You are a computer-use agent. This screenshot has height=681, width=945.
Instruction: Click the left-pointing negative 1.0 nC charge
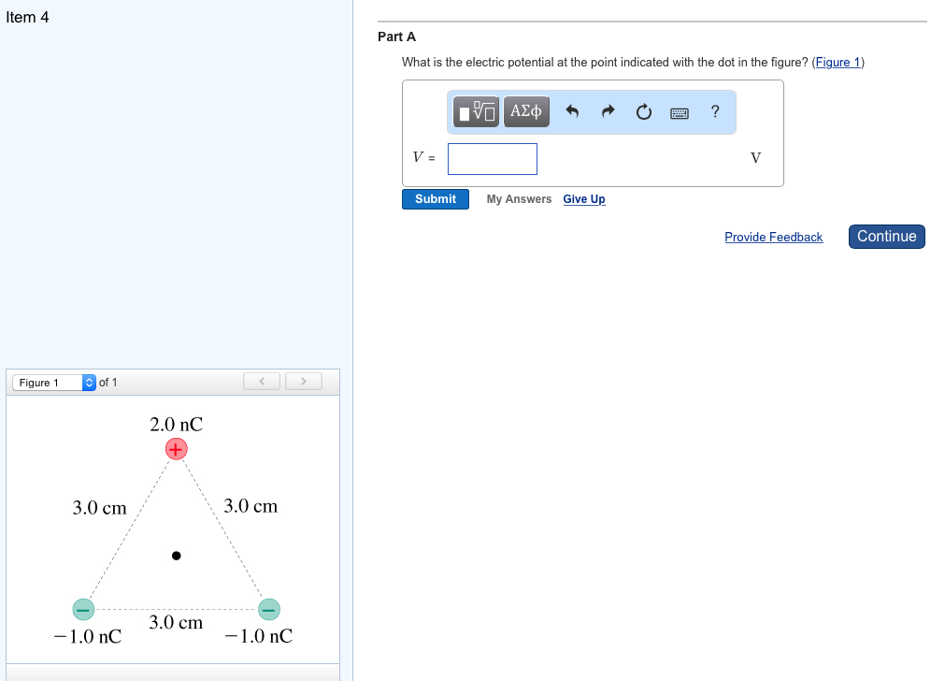(x=83, y=609)
